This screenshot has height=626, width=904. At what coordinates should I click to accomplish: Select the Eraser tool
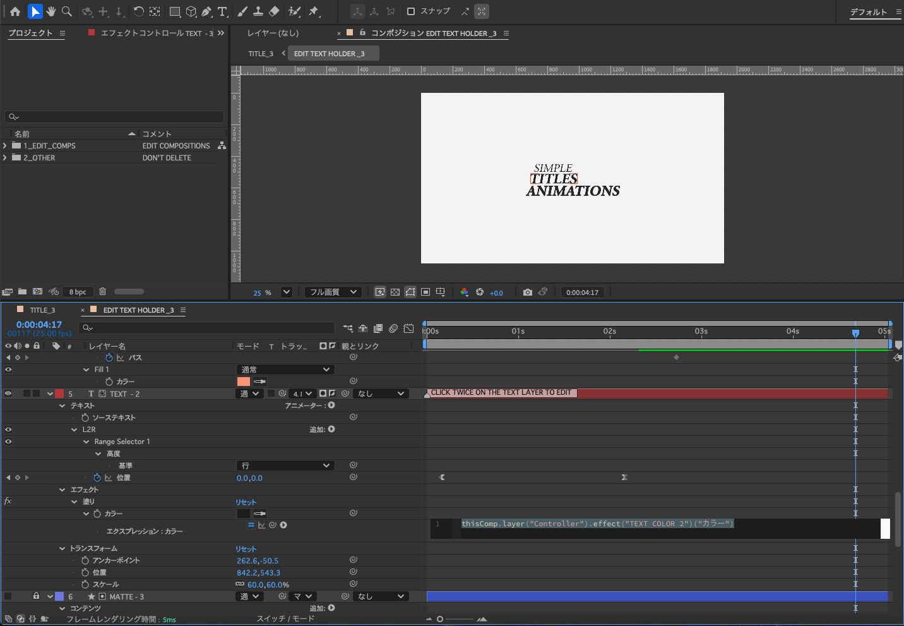[274, 11]
